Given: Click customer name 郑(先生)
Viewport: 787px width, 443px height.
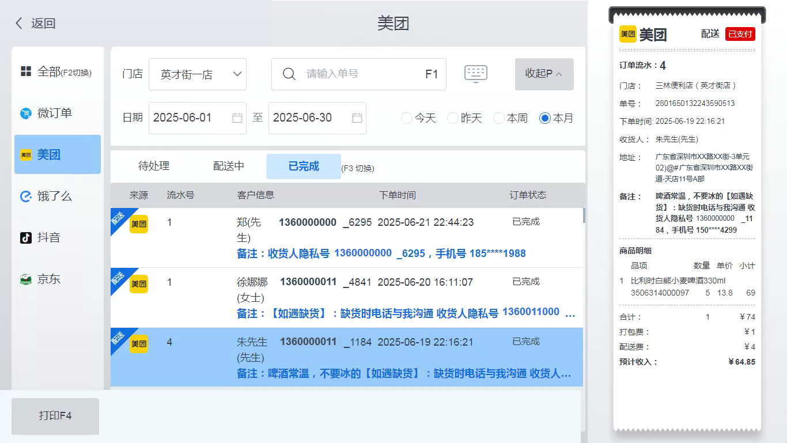Looking at the screenshot, I should tap(249, 230).
